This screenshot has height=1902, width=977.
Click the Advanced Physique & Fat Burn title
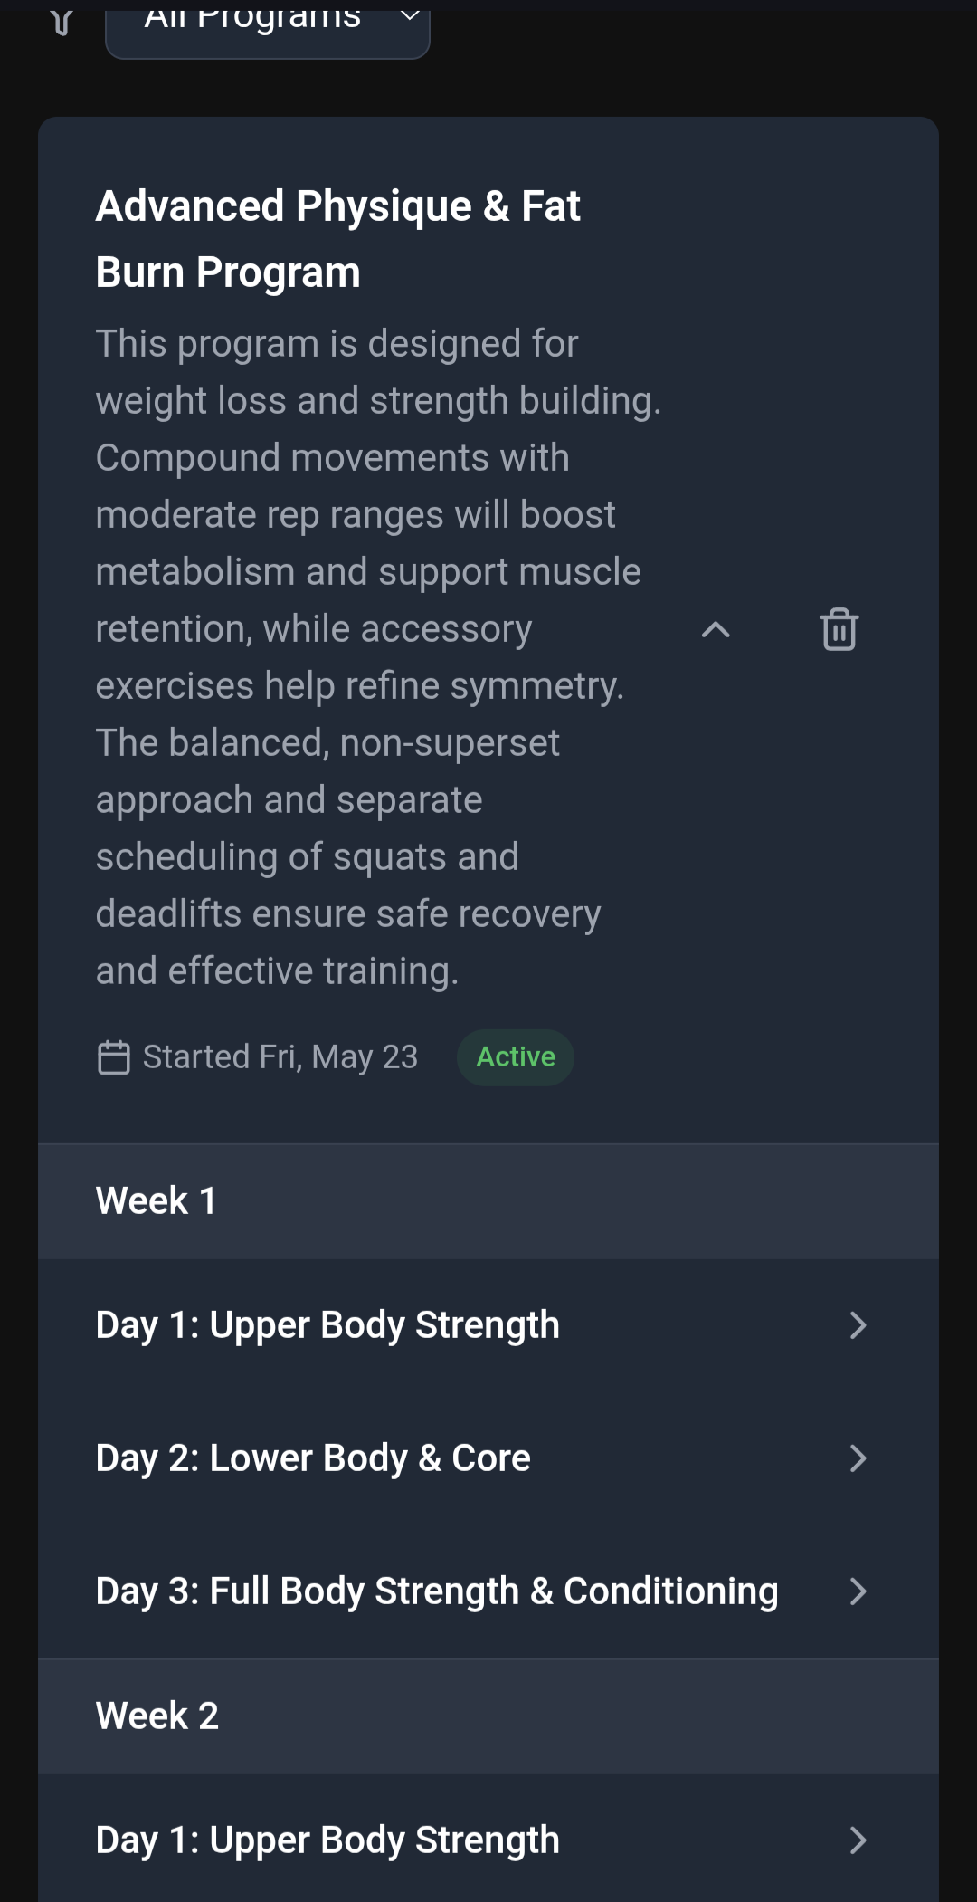[338, 238]
